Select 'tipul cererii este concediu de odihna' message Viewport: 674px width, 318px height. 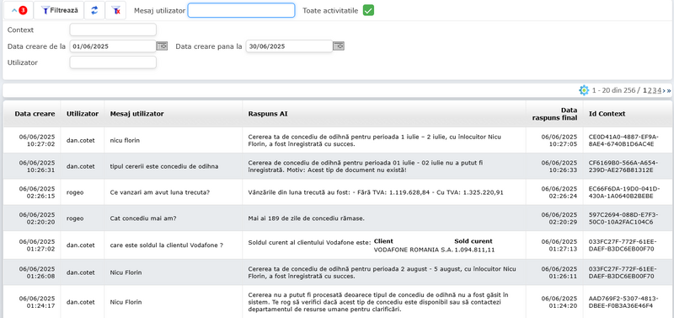(x=164, y=166)
